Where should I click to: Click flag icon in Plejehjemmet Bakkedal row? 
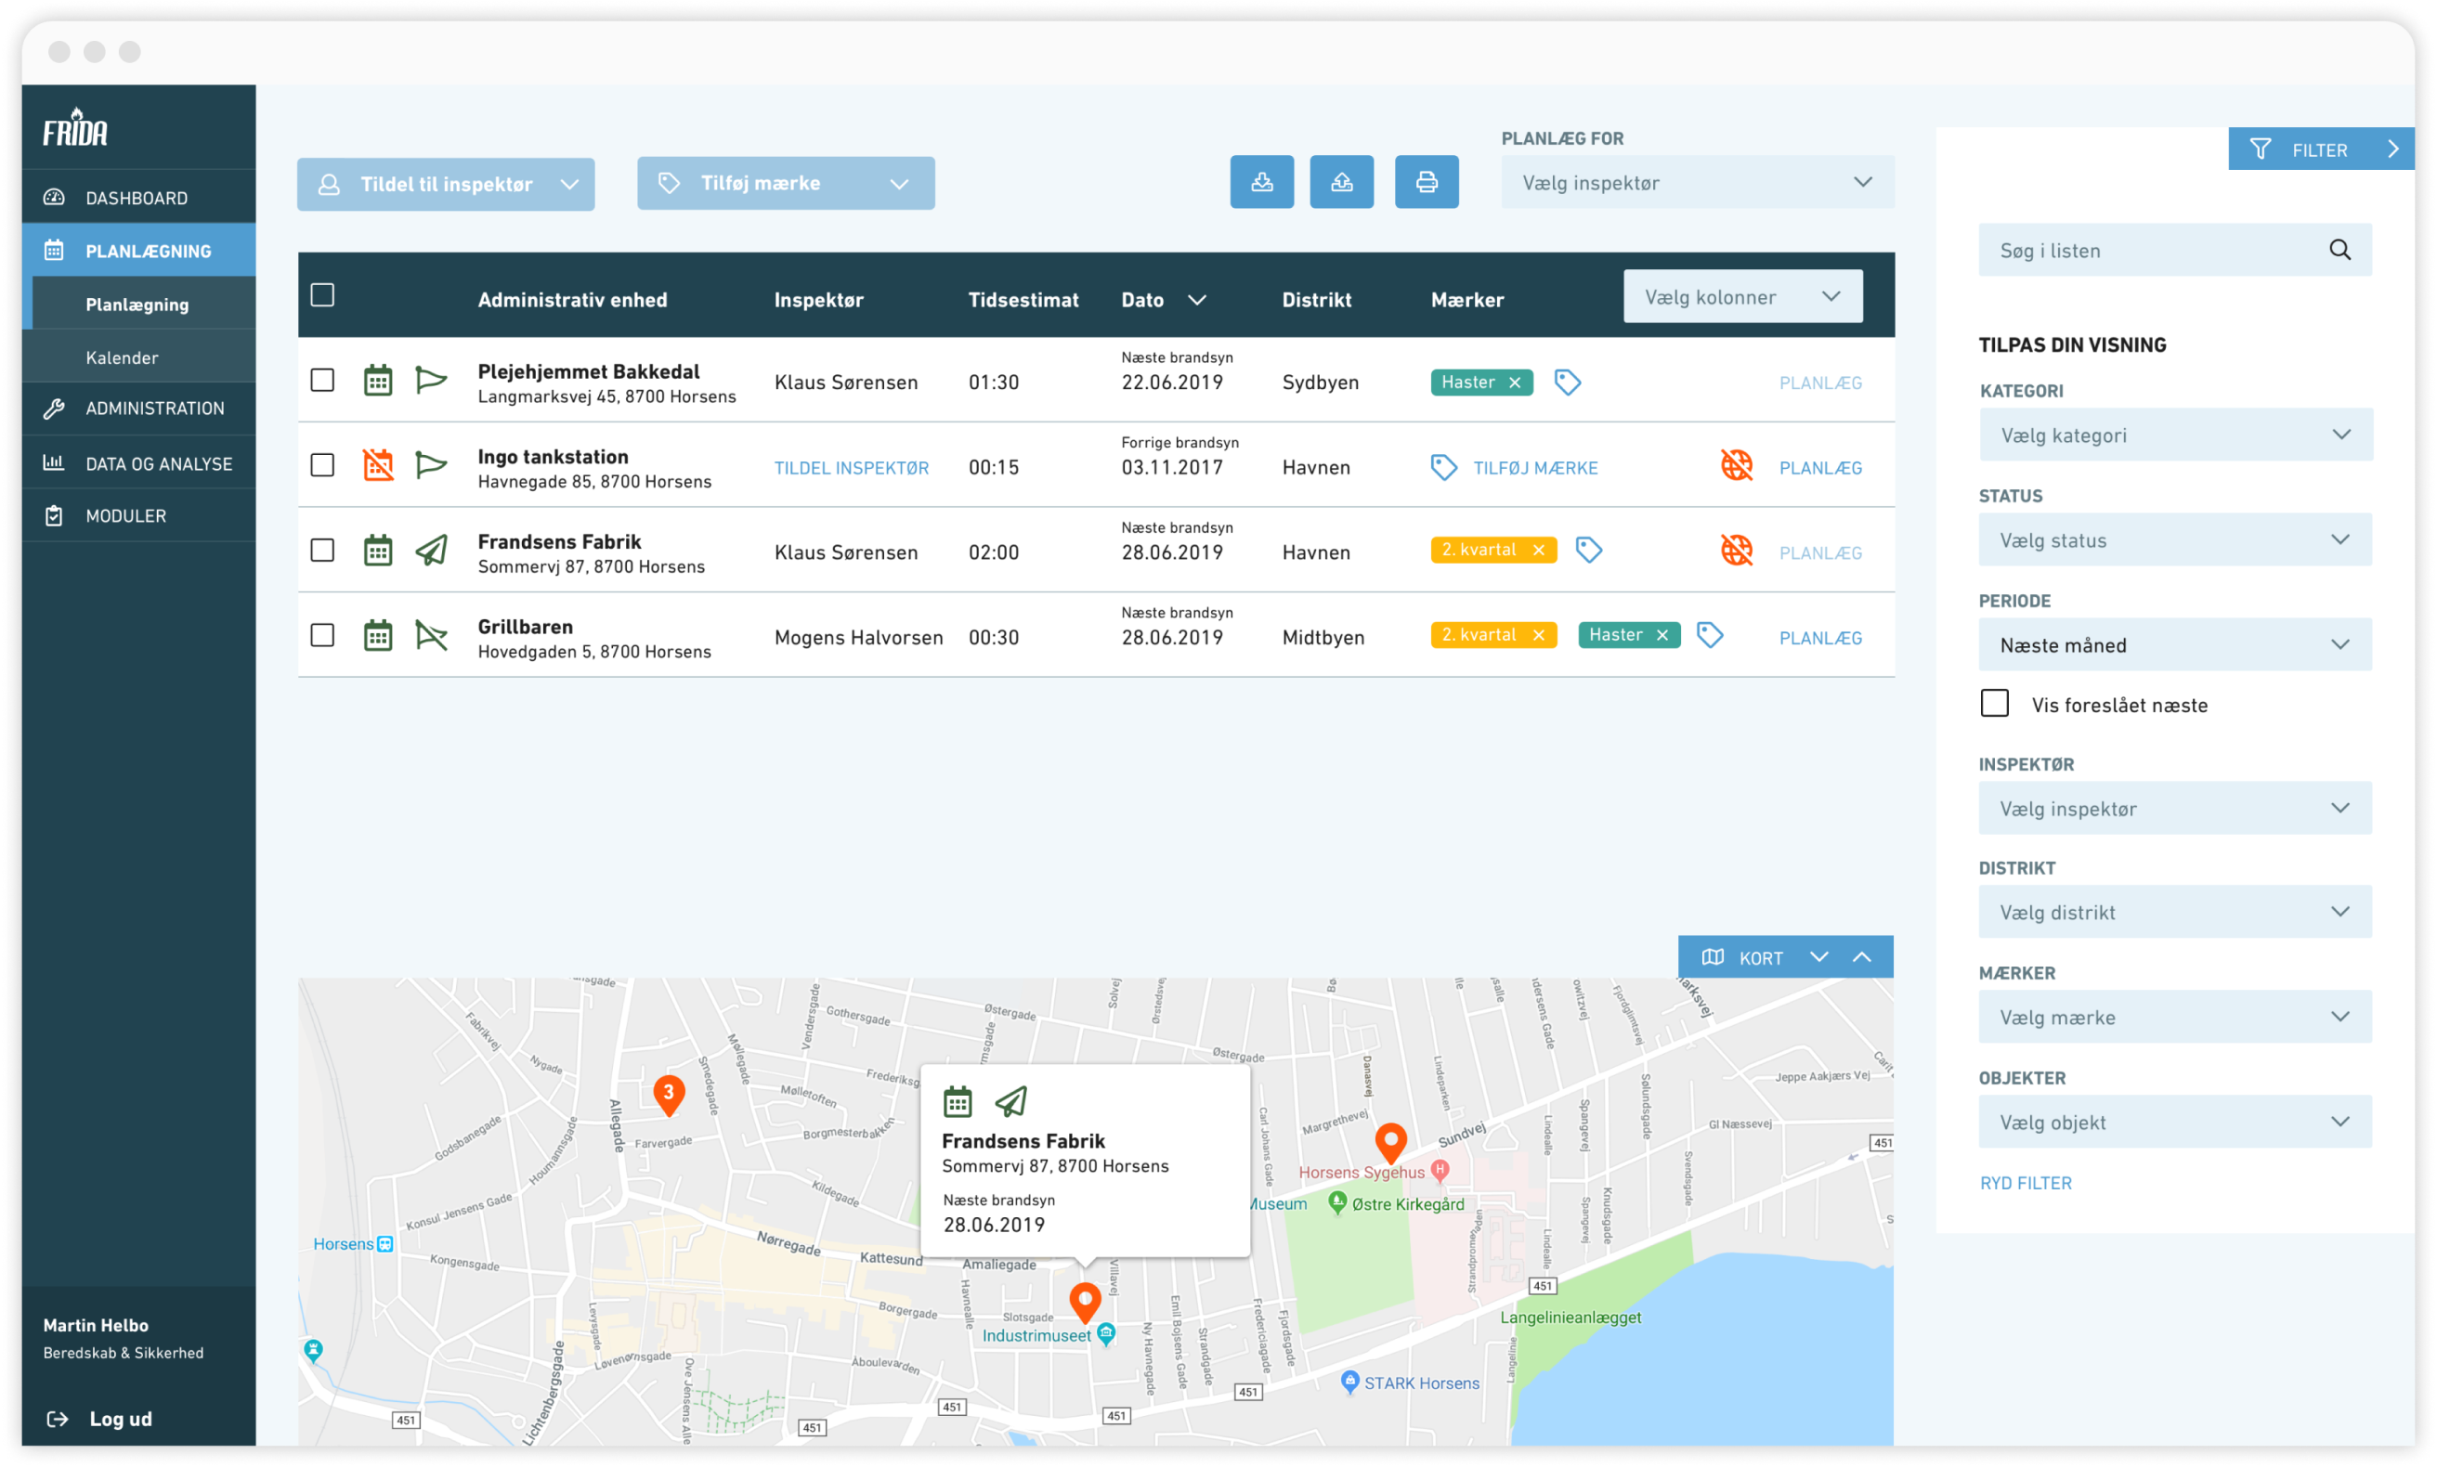click(x=431, y=381)
